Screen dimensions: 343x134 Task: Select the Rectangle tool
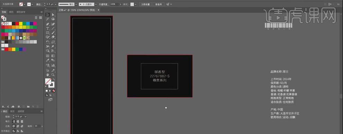pyautogui.click(x=48, y=33)
